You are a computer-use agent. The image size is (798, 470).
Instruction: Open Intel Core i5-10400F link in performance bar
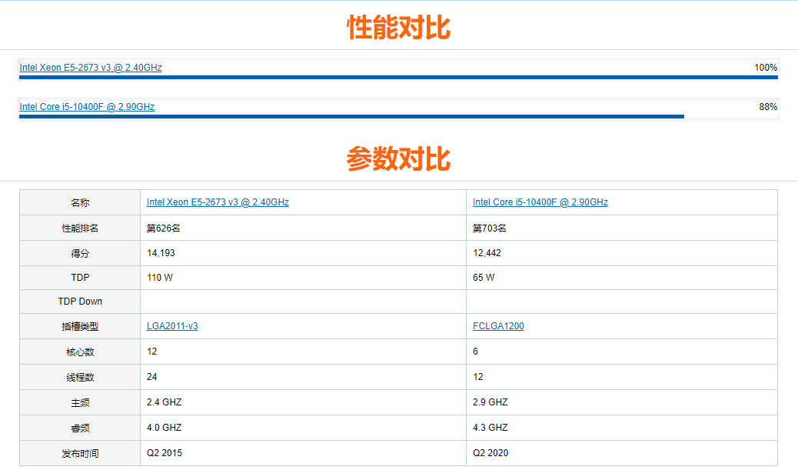(87, 106)
